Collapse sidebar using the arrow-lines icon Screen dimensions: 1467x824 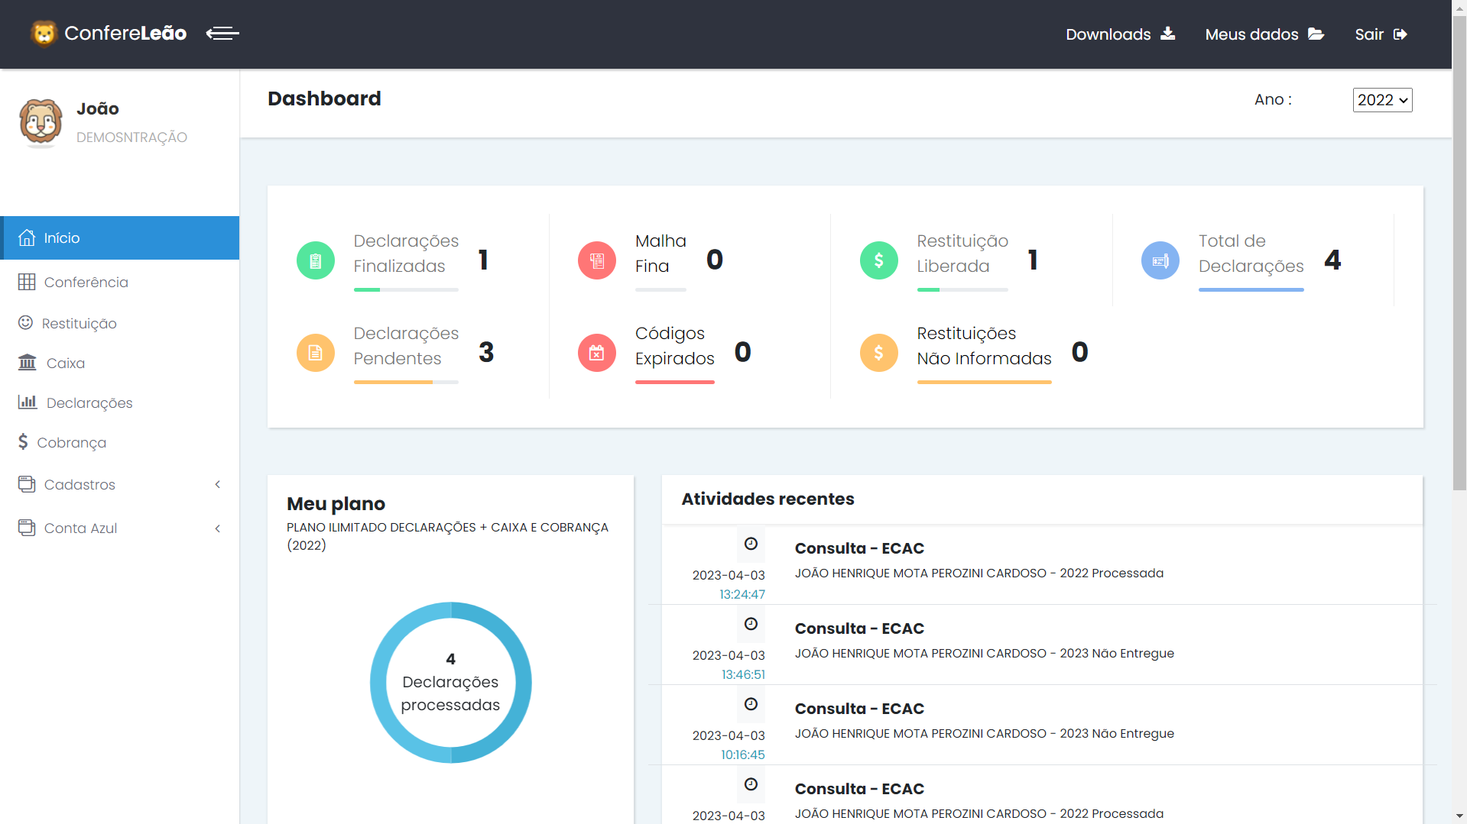pyautogui.click(x=222, y=34)
